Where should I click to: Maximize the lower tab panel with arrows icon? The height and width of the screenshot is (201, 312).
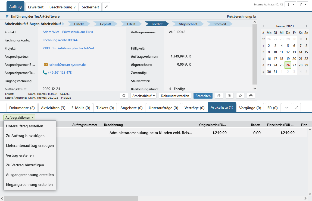click(297, 108)
